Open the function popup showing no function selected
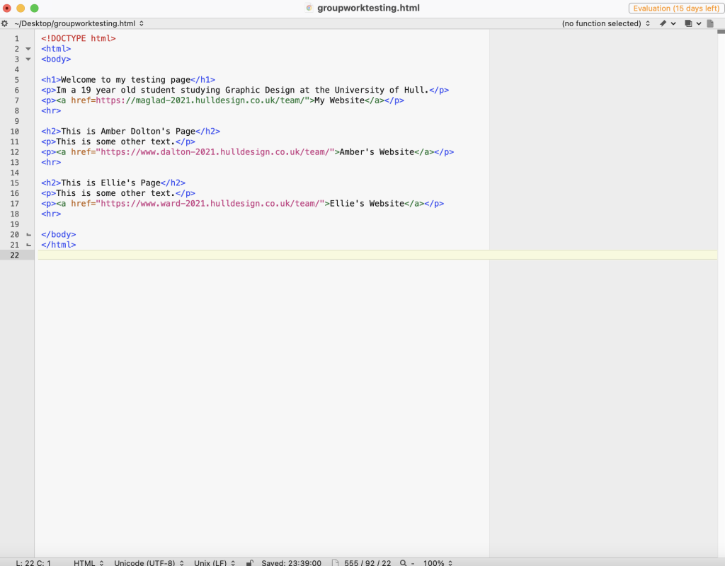This screenshot has height=566, width=725. click(x=606, y=23)
